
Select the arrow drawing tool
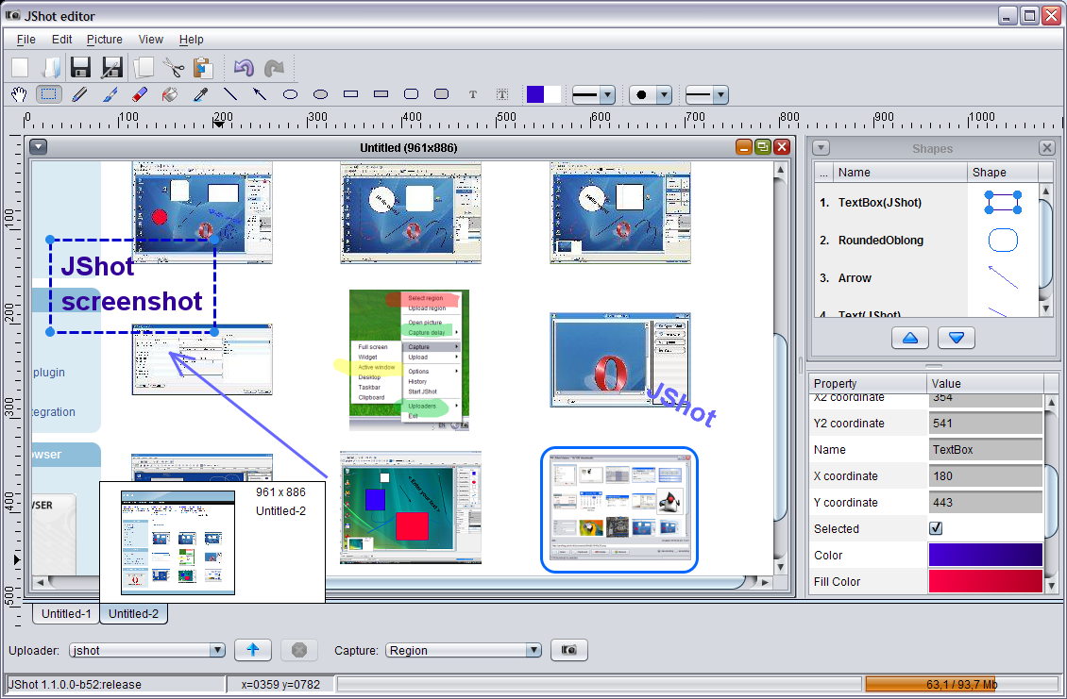coord(260,94)
